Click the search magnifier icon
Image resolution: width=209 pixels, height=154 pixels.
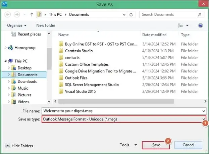pyautogui.click(x=200, y=15)
